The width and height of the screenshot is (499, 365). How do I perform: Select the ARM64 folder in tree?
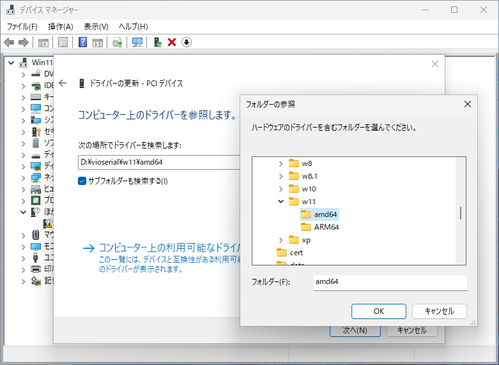[320, 227]
